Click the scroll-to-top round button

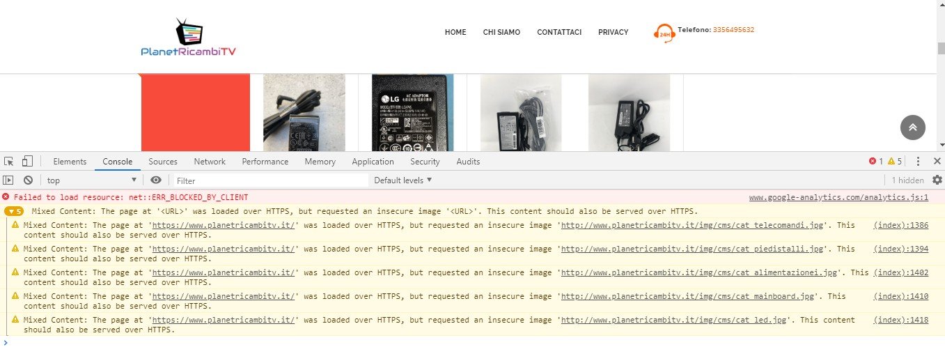pos(913,128)
